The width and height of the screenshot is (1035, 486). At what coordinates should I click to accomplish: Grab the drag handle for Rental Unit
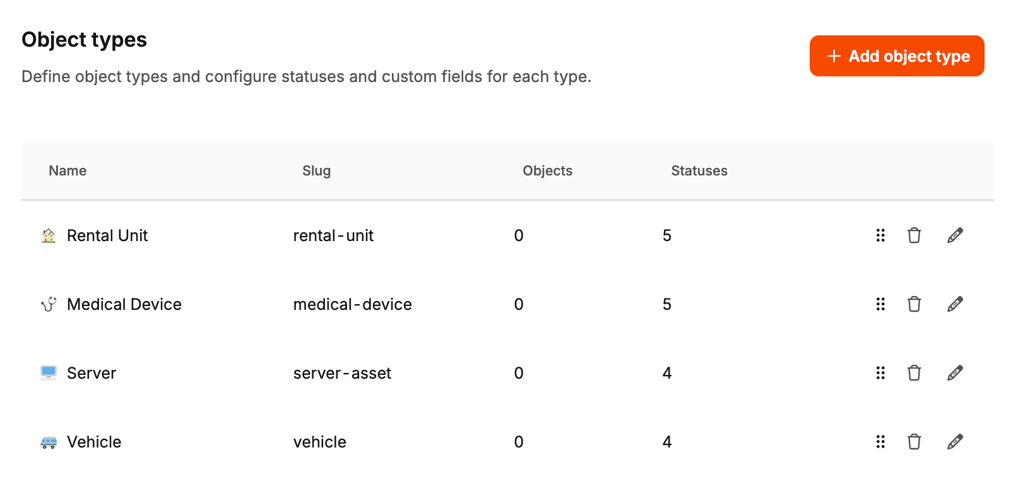pyautogui.click(x=880, y=235)
